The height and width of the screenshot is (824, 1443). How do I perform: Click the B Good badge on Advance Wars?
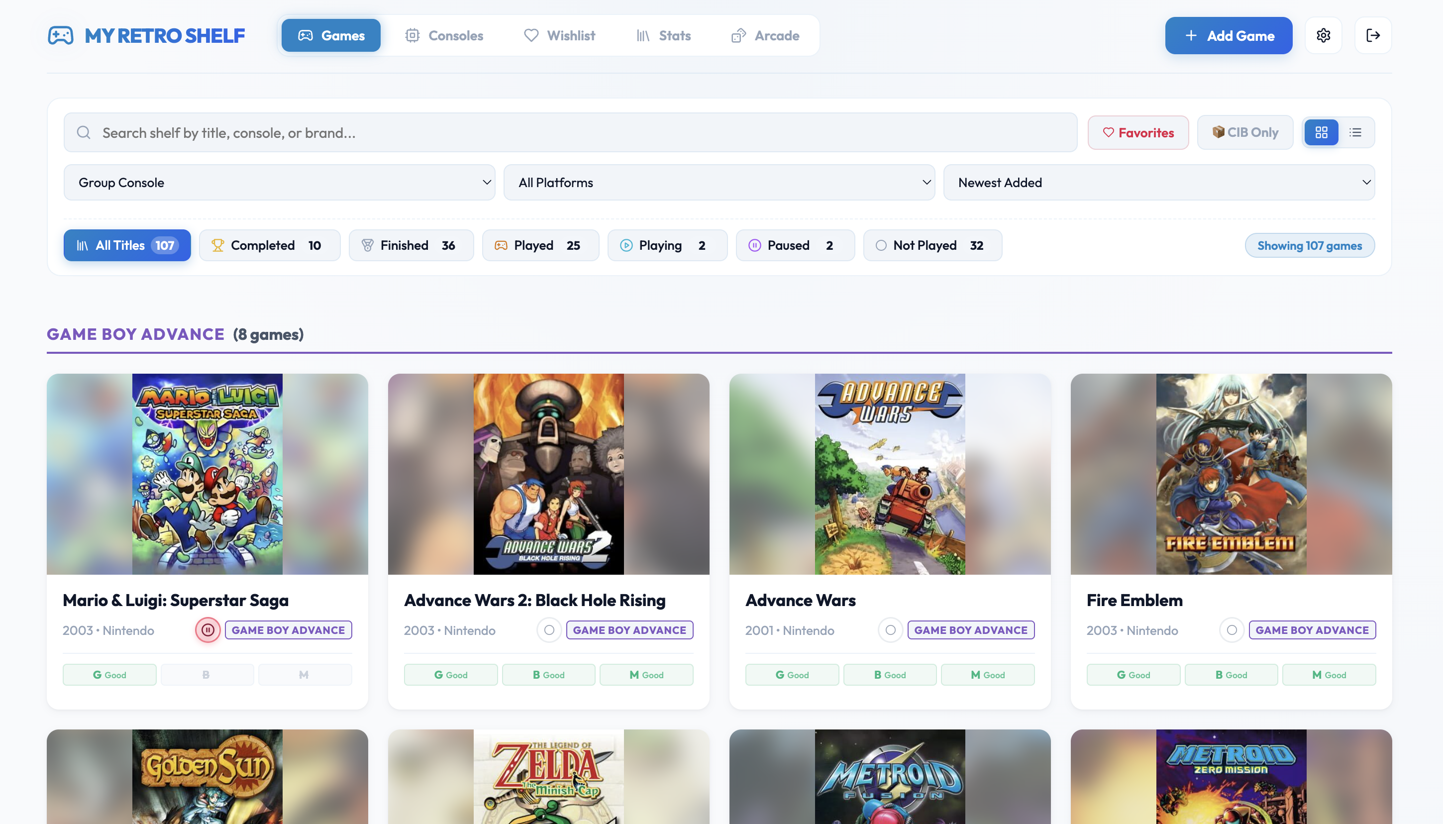(x=890, y=675)
